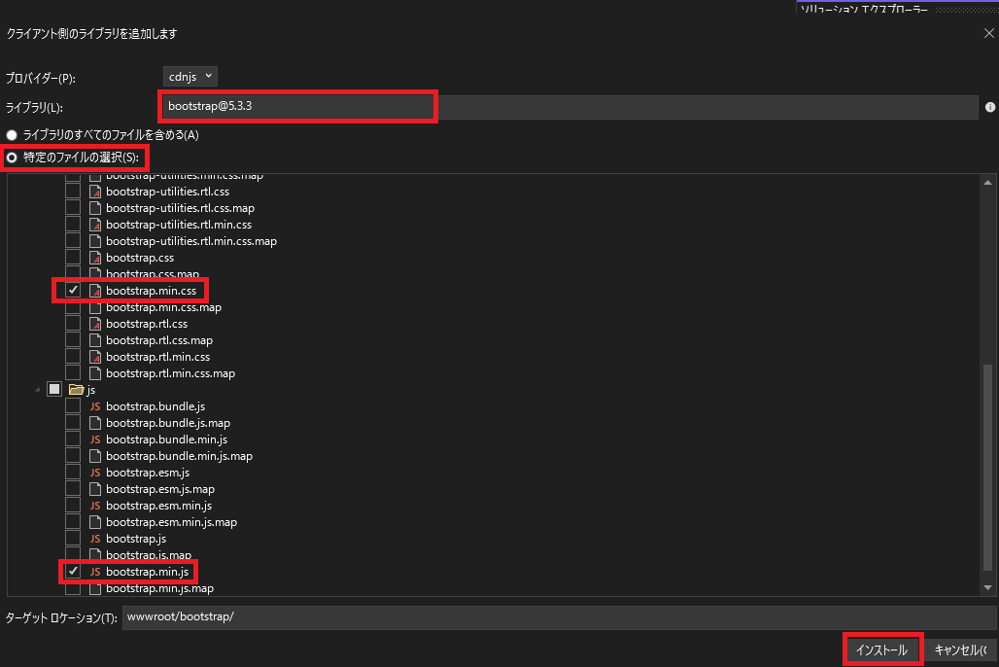
Task: Select the choose specific files radio button
Action: tap(12, 158)
